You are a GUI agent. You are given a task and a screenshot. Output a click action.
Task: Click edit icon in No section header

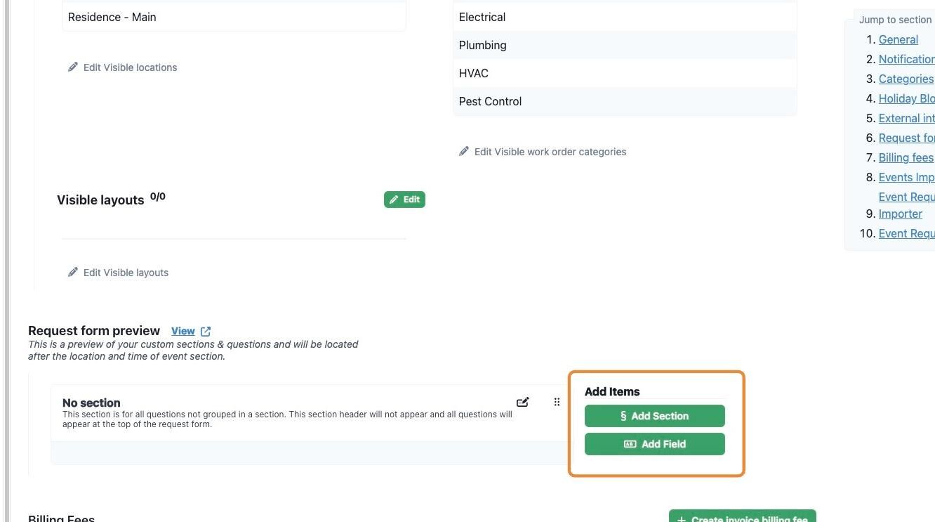pos(522,403)
